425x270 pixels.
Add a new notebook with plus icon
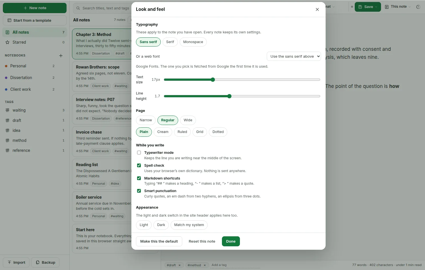pos(61,56)
